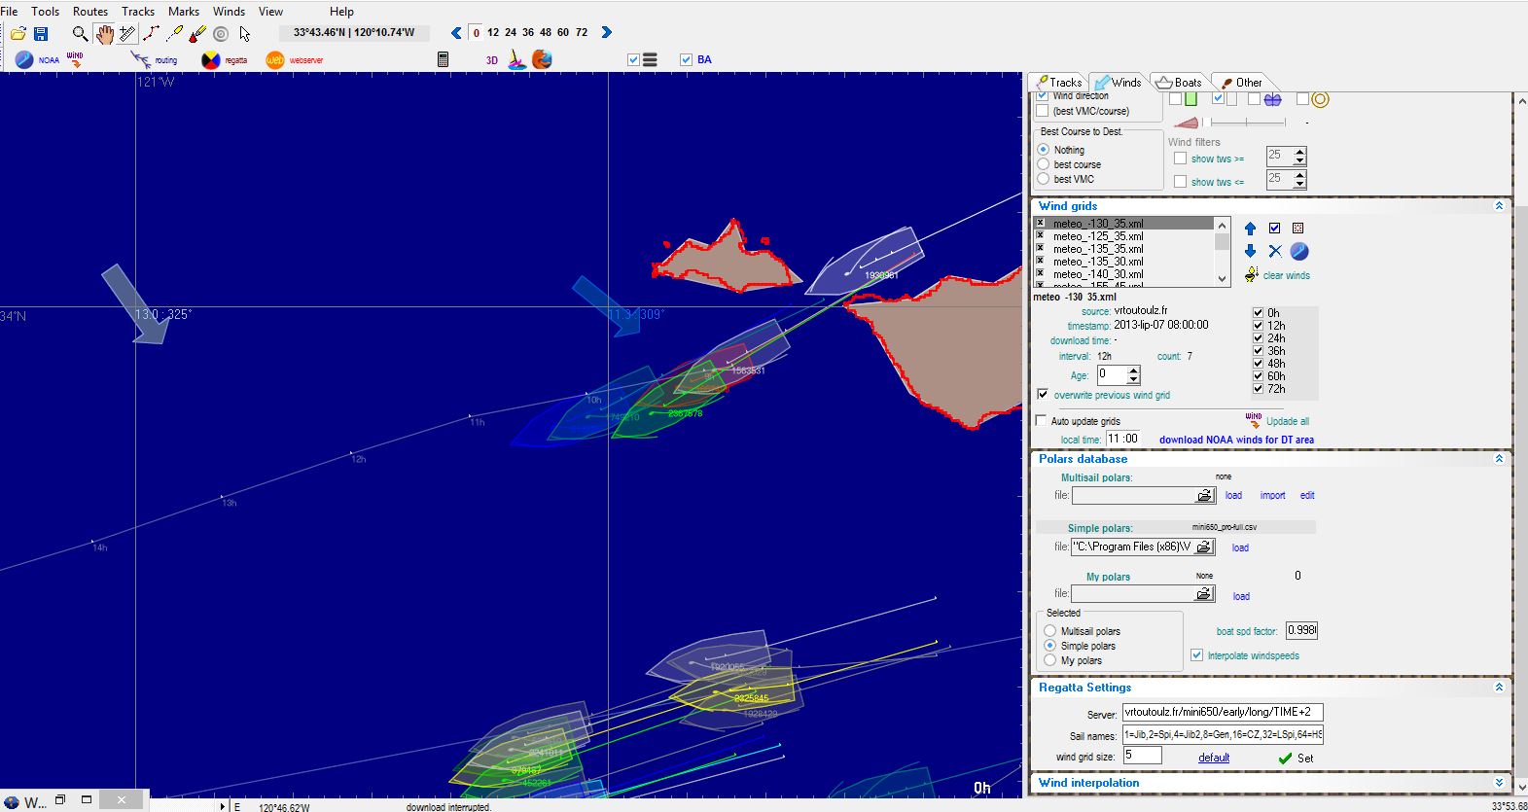Image resolution: width=1528 pixels, height=812 pixels.
Task: Select the yellow mark placement tool
Action: point(174,34)
